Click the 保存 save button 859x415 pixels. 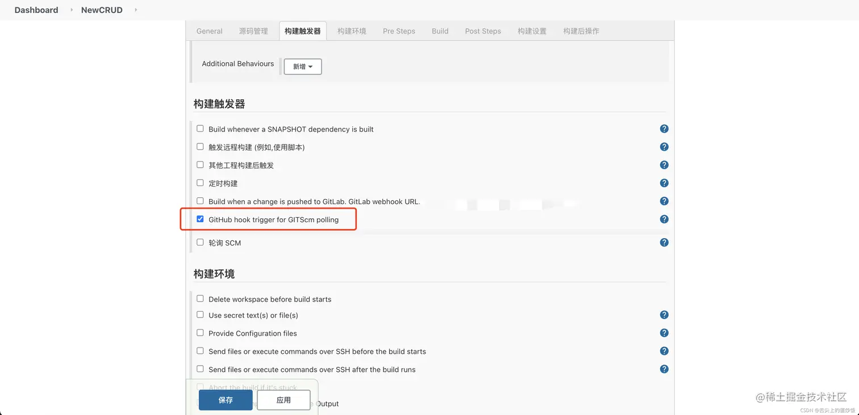pos(226,400)
